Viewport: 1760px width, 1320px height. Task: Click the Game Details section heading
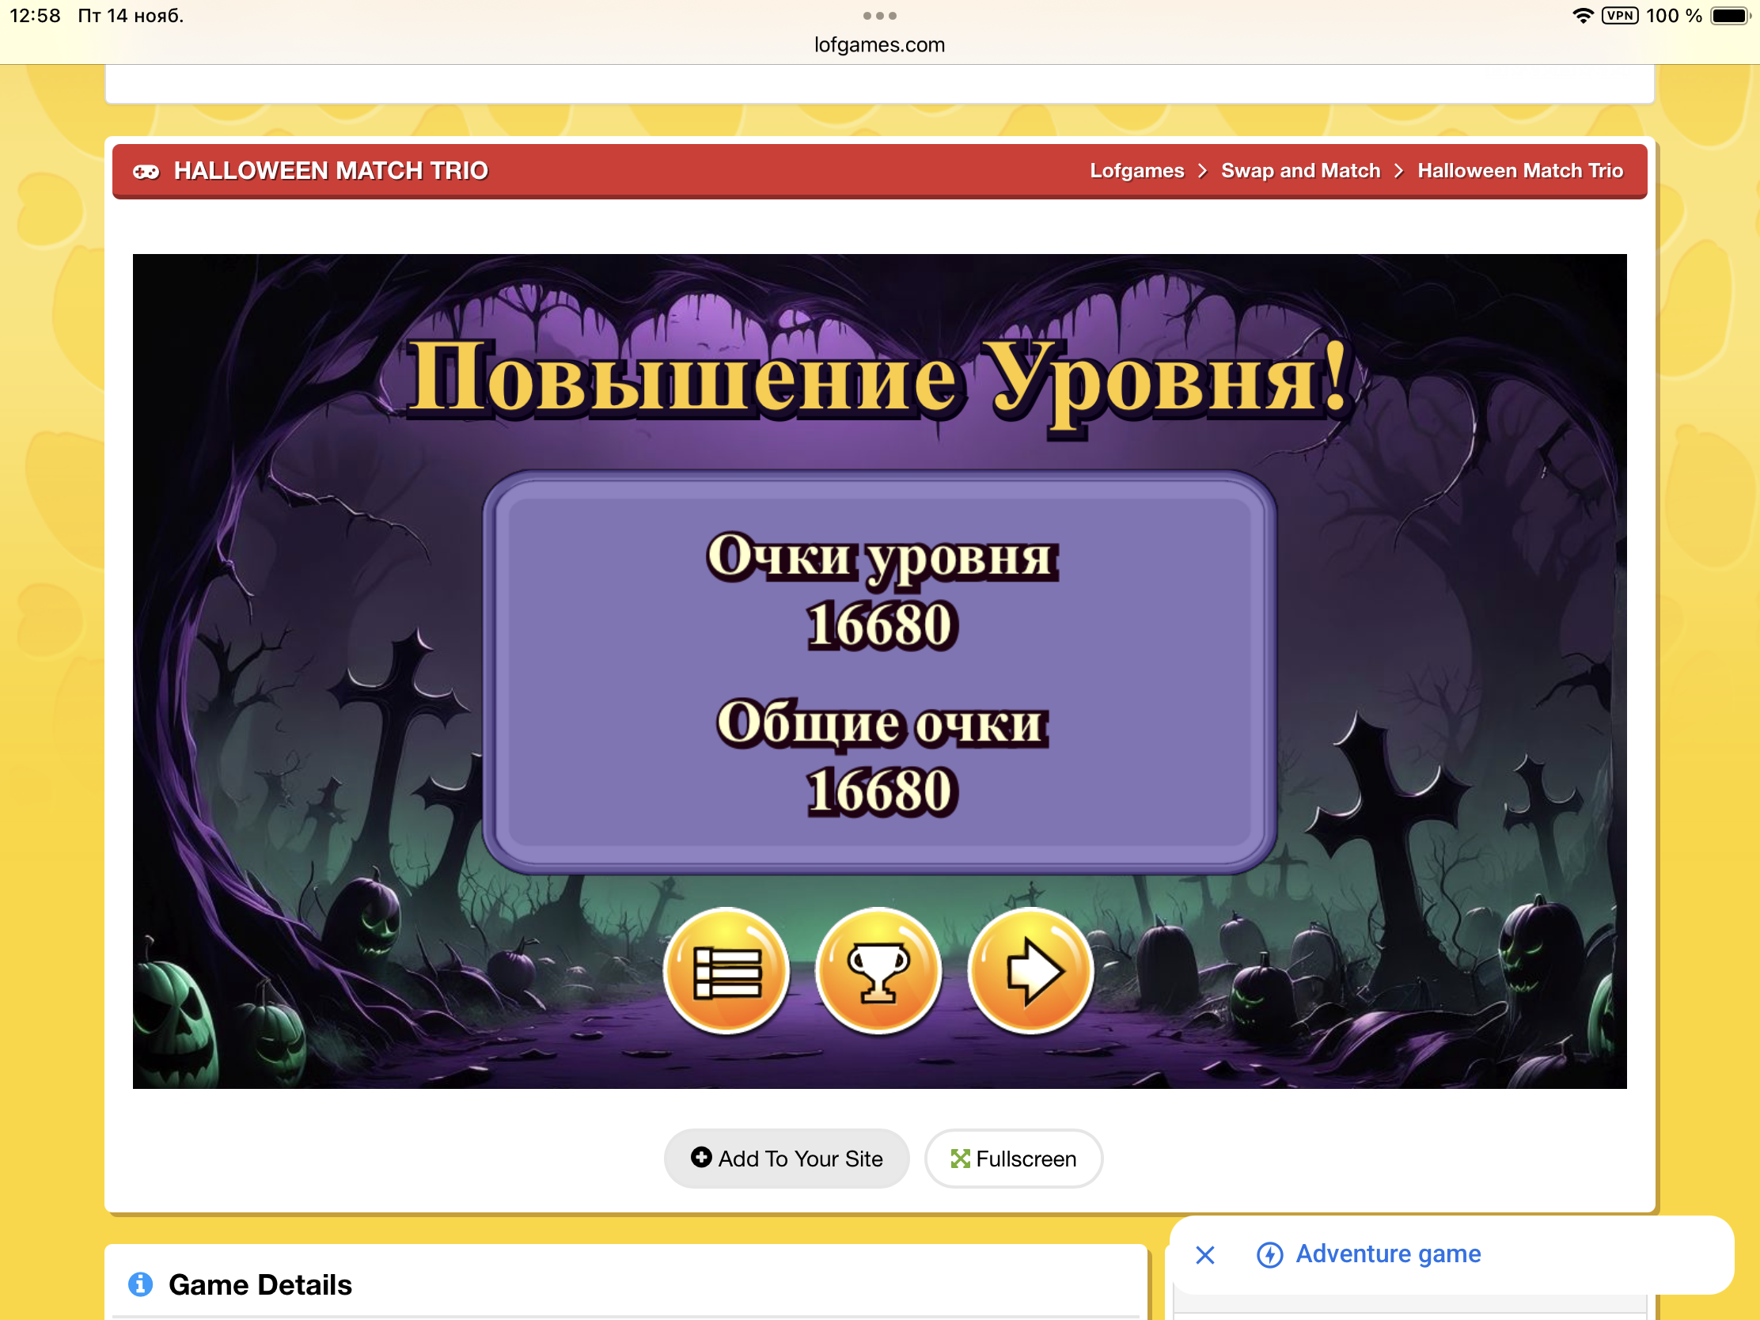[260, 1284]
